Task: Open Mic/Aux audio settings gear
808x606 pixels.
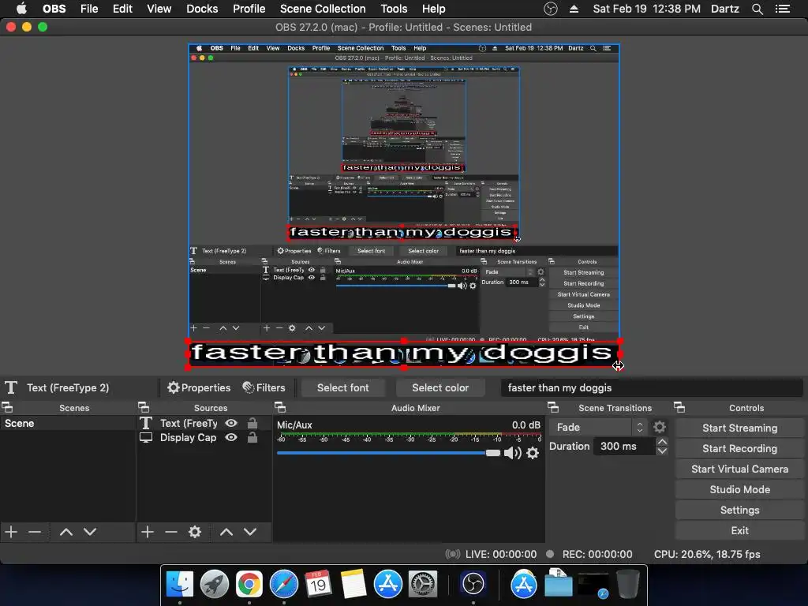Action: pyautogui.click(x=533, y=453)
